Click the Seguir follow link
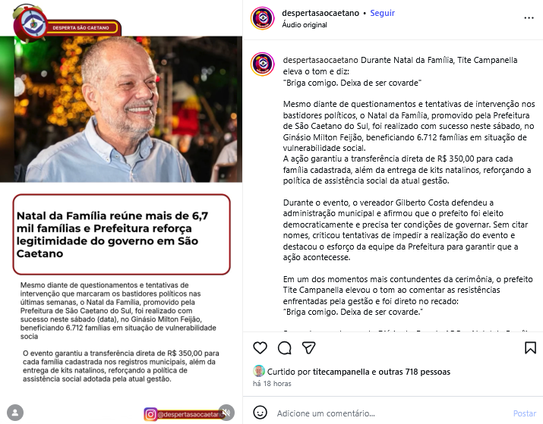This screenshot has height=424, width=543. point(382,13)
